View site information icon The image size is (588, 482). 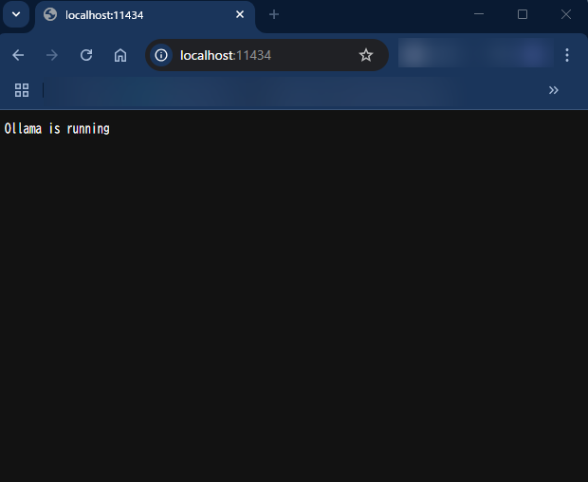click(161, 55)
